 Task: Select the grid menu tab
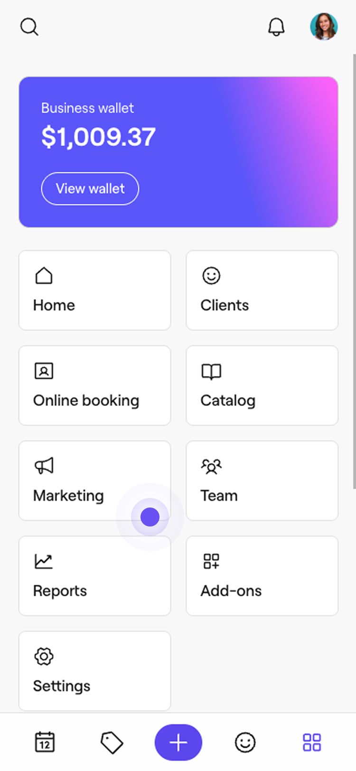[x=312, y=742]
